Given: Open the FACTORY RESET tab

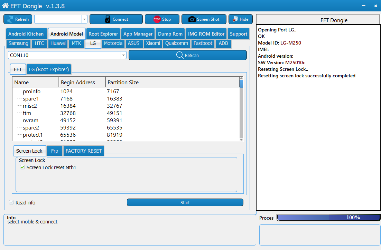Looking at the screenshot, I should click(84, 151).
